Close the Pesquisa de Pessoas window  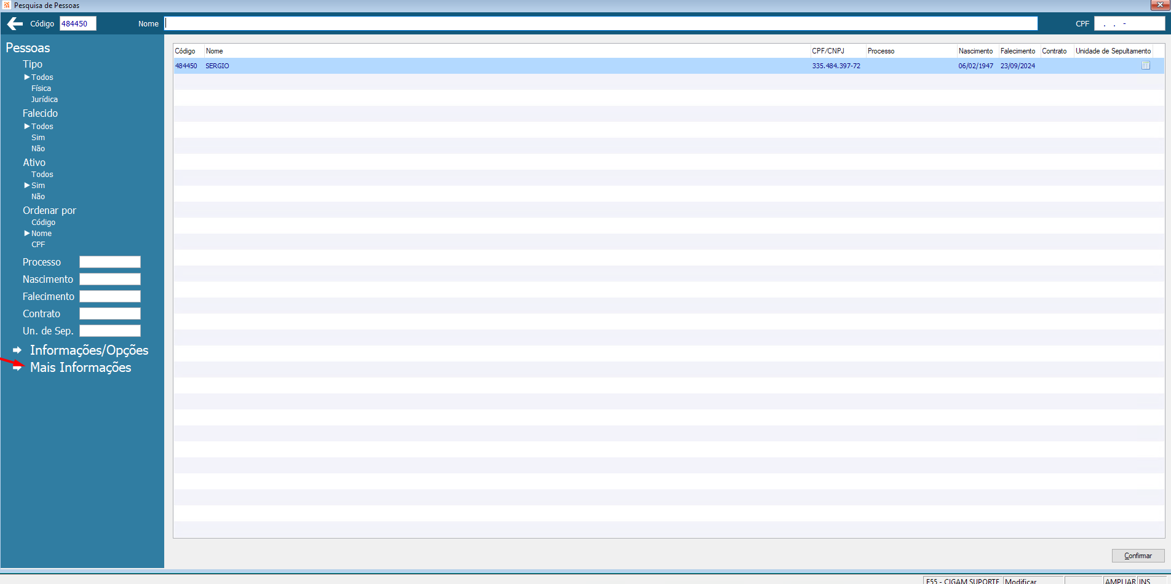pos(1160,5)
